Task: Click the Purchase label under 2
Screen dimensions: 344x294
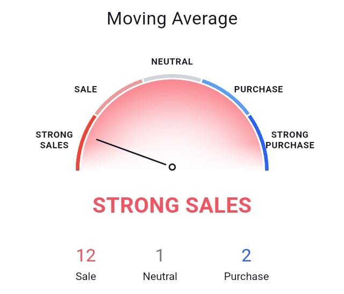Action: click(x=246, y=276)
